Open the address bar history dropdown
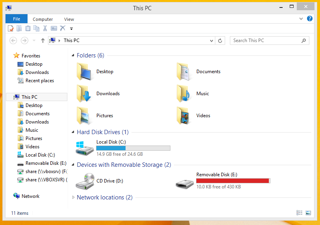This screenshot has width=320, height=225. pyautogui.click(x=211, y=41)
